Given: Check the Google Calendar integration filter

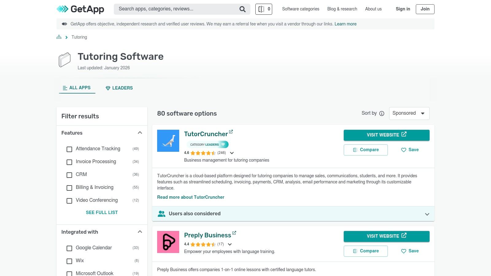Looking at the screenshot, I should 69,248.
